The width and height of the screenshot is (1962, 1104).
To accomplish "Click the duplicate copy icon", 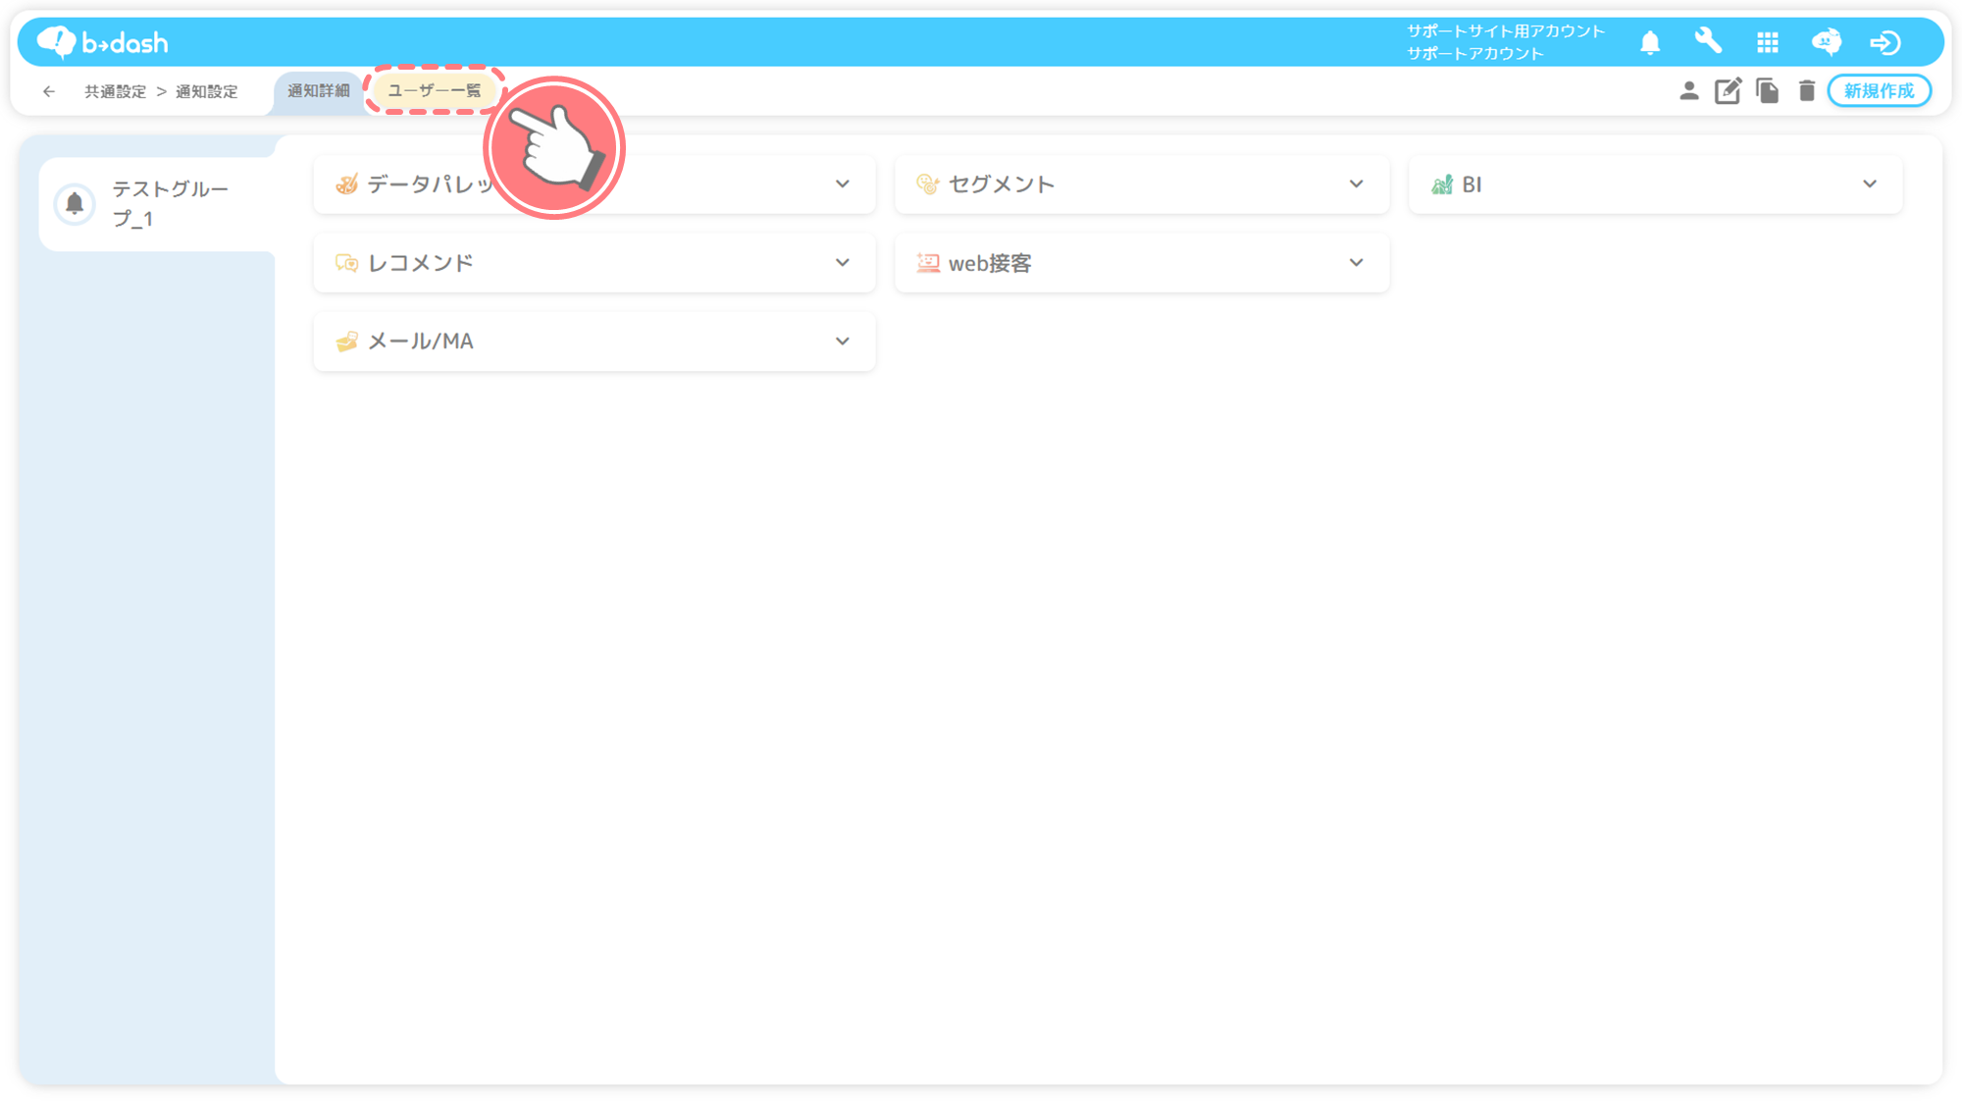I will (x=1767, y=91).
